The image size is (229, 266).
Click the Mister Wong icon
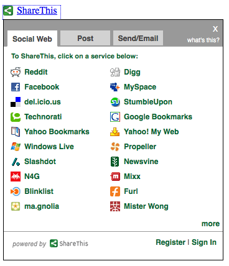[x=115, y=206]
